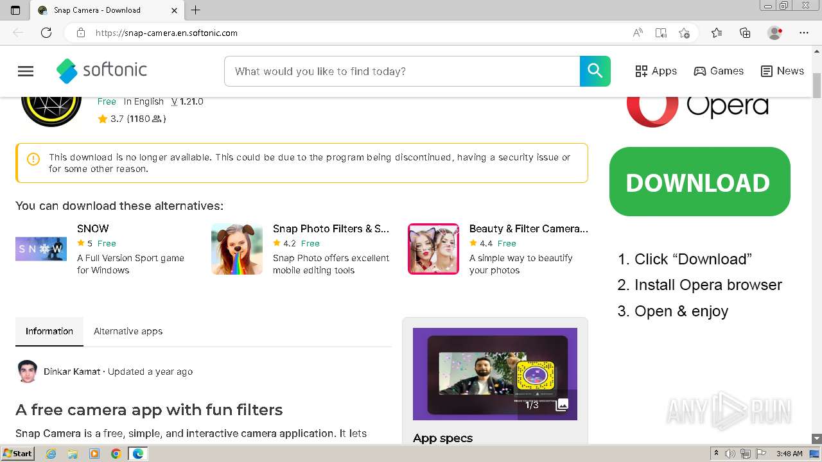The width and height of the screenshot is (822, 462).
Task: Click the page scrollbar up arrow
Action: (817, 50)
